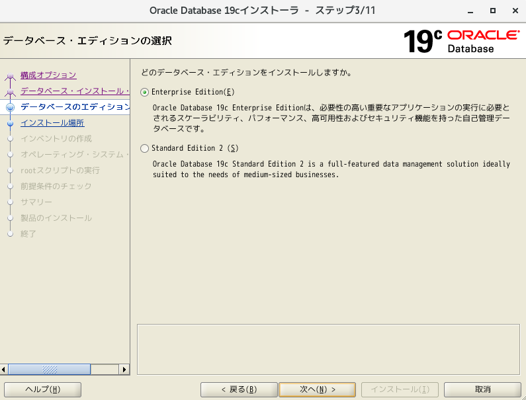
Task: Click the Enterprise Edition description text
Action: coord(331,118)
